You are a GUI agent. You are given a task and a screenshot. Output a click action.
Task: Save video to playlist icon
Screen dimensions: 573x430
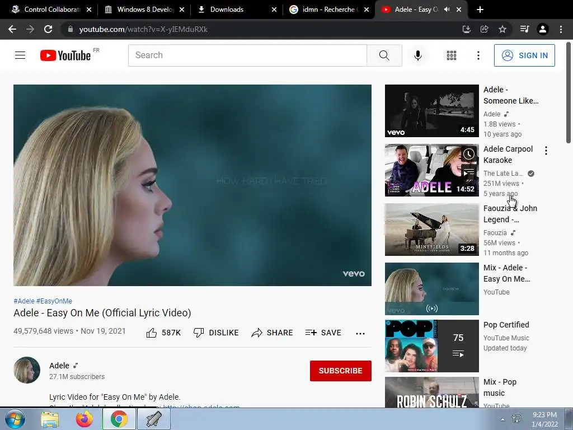click(x=311, y=333)
